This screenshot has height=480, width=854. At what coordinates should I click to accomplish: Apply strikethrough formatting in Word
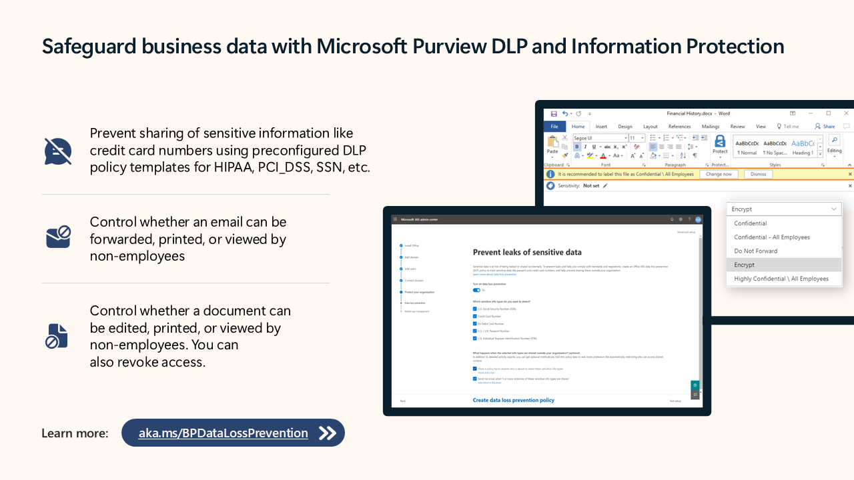coord(607,147)
